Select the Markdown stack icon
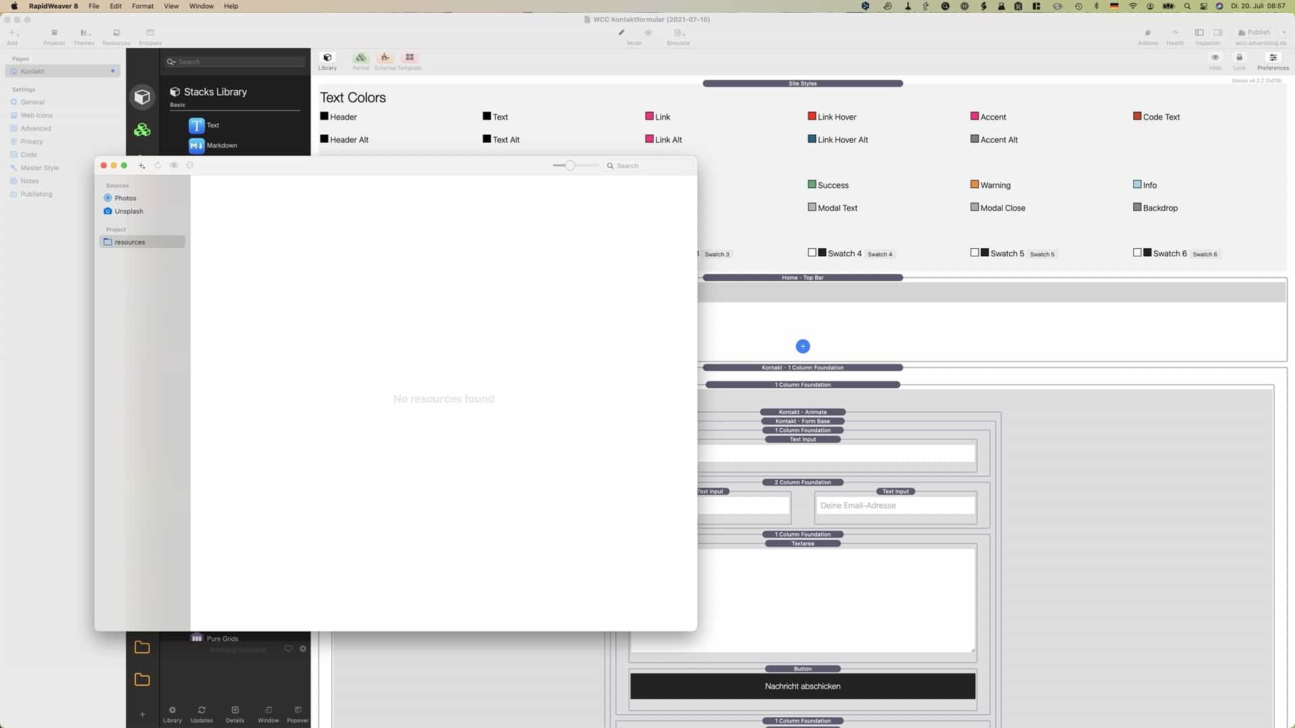This screenshot has height=728, width=1295. coord(196,145)
